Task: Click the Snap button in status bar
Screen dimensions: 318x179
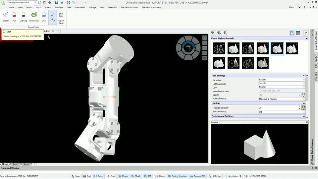Action: 76,176
